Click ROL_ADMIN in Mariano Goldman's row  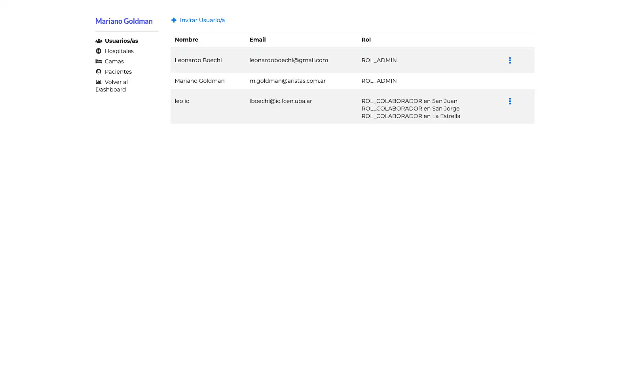(379, 81)
